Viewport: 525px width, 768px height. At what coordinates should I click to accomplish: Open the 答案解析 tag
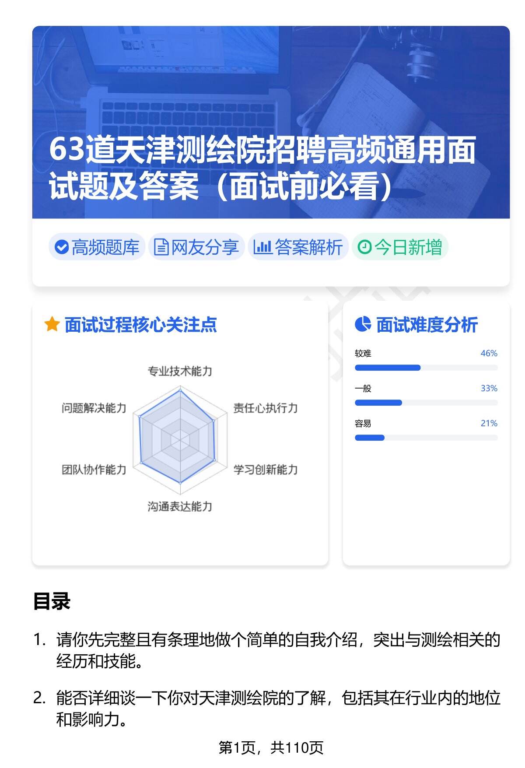298,247
